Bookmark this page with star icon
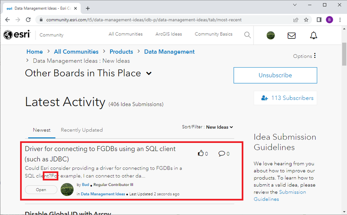This screenshot has width=347, height=215. (306, 20)
